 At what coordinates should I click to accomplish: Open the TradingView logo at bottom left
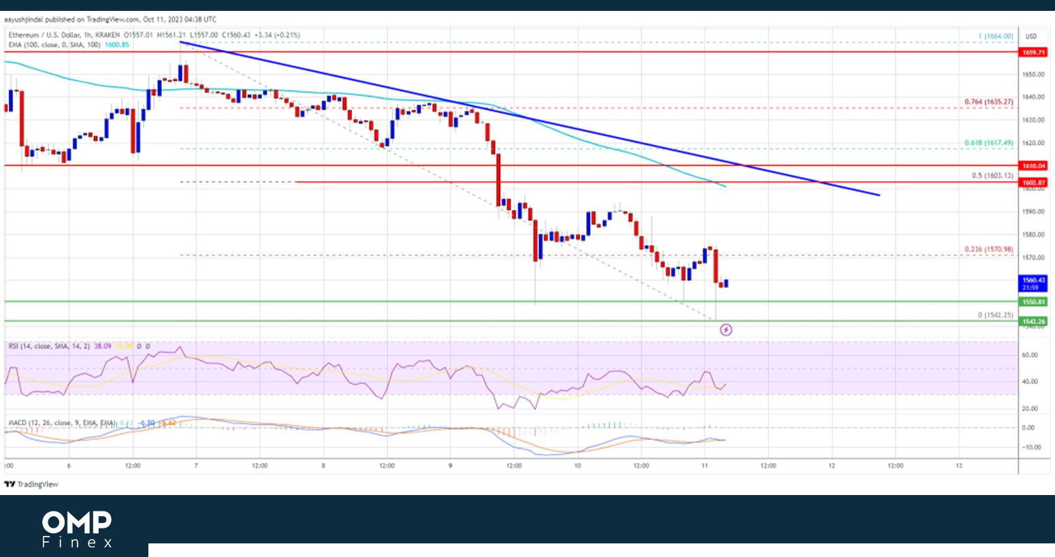31,484
